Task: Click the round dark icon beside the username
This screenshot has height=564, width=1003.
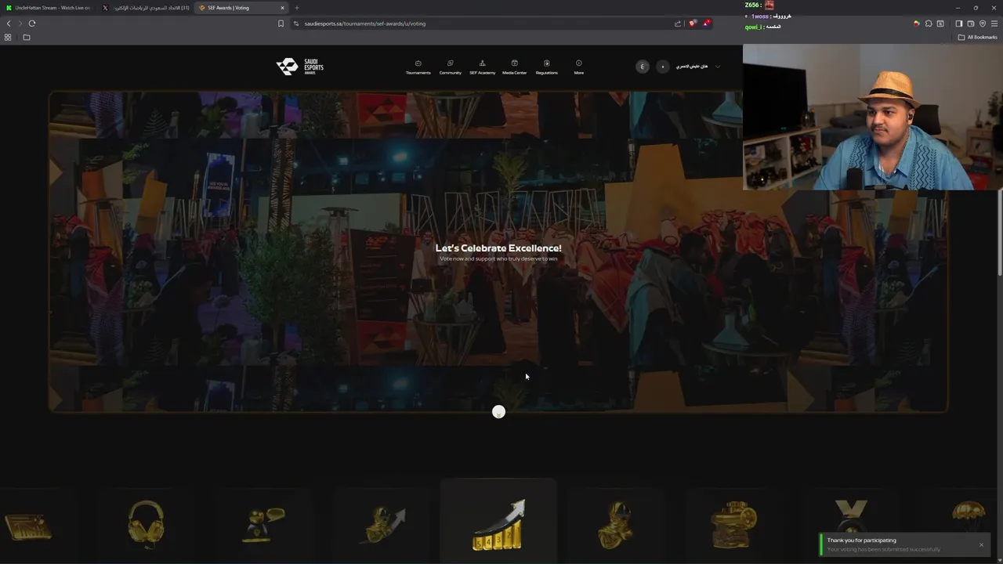Action: tap(662, 67)
